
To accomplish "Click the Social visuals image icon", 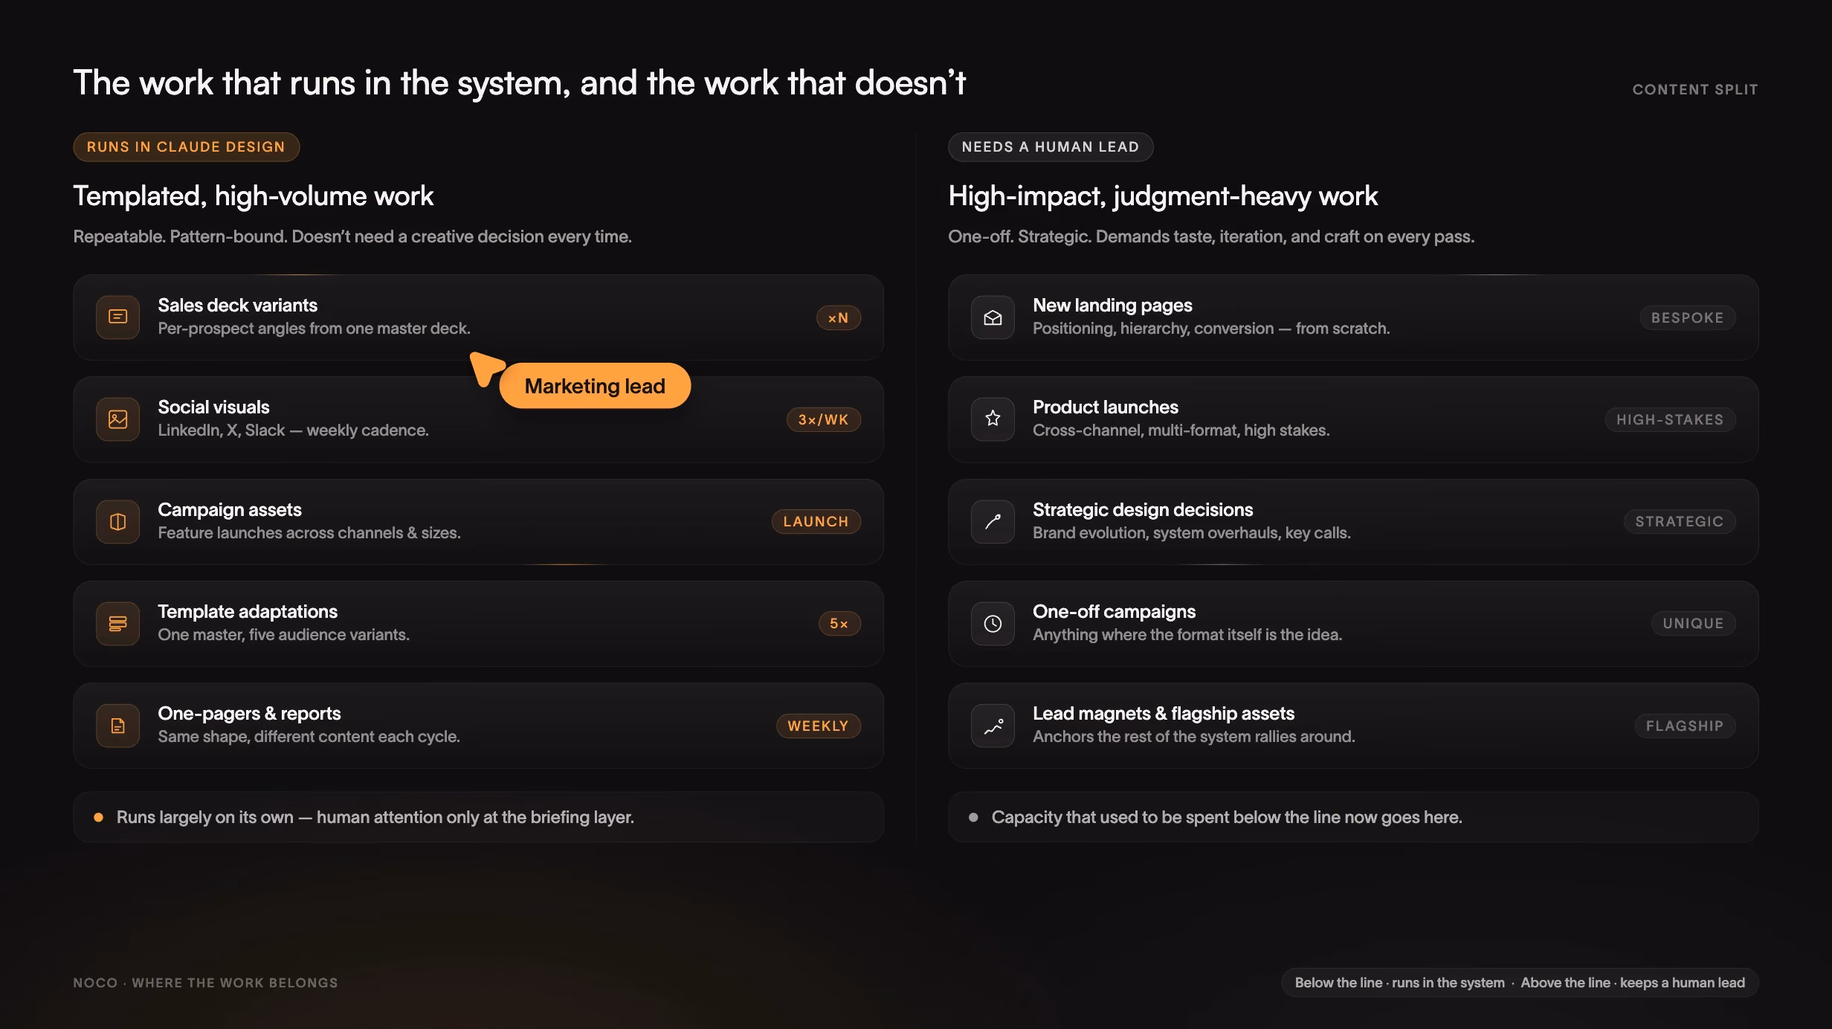I will pyautogui.click(x=117, y=419).
